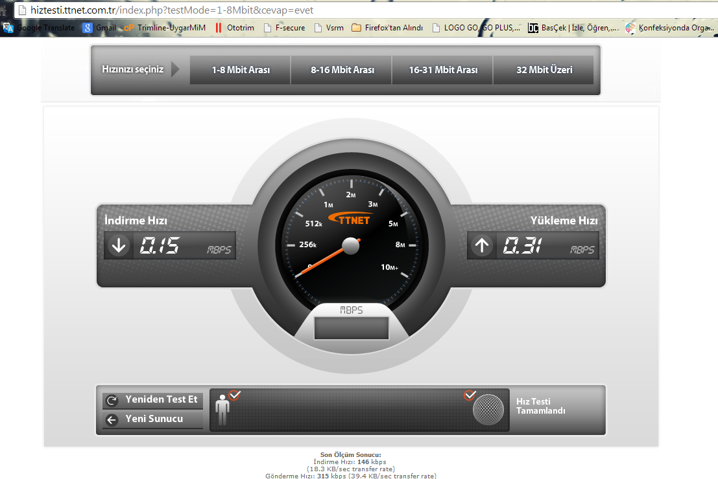Click the page icon in the address bar
The height and width of the screenshot is (479, 718).
pyautogui.click(x=22, y=10)
